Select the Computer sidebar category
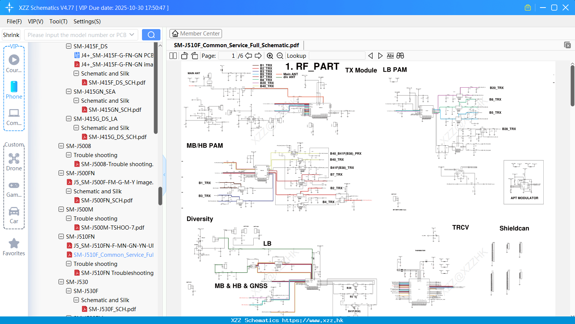Viewport: 575px width, 324px height. (x=14, y=117)
